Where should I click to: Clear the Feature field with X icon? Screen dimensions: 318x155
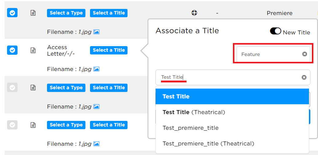(304, 54)
